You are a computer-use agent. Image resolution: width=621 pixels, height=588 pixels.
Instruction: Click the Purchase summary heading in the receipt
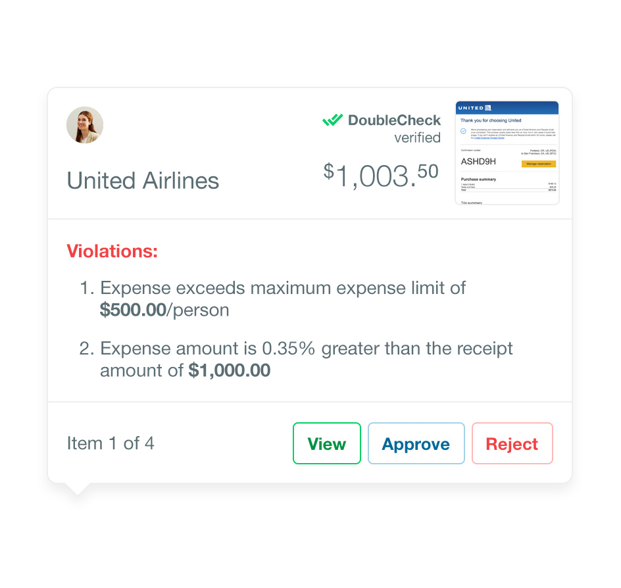tap(479, 179)
